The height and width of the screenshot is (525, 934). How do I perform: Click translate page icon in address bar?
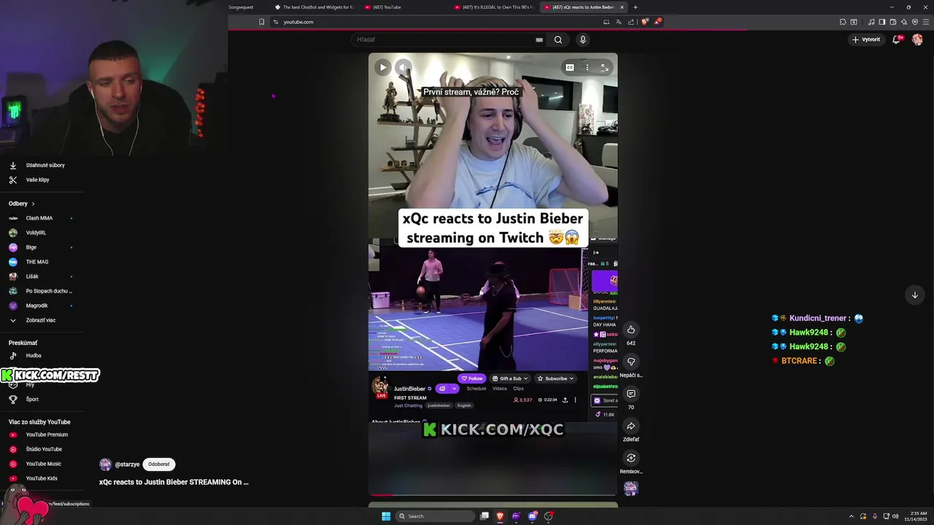click(x=619, y=22)
